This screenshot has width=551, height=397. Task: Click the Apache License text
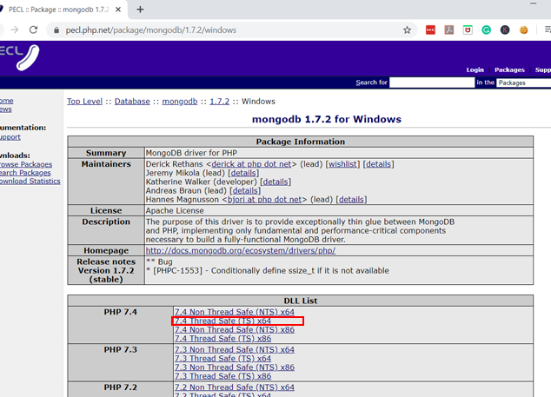(175, 210)
